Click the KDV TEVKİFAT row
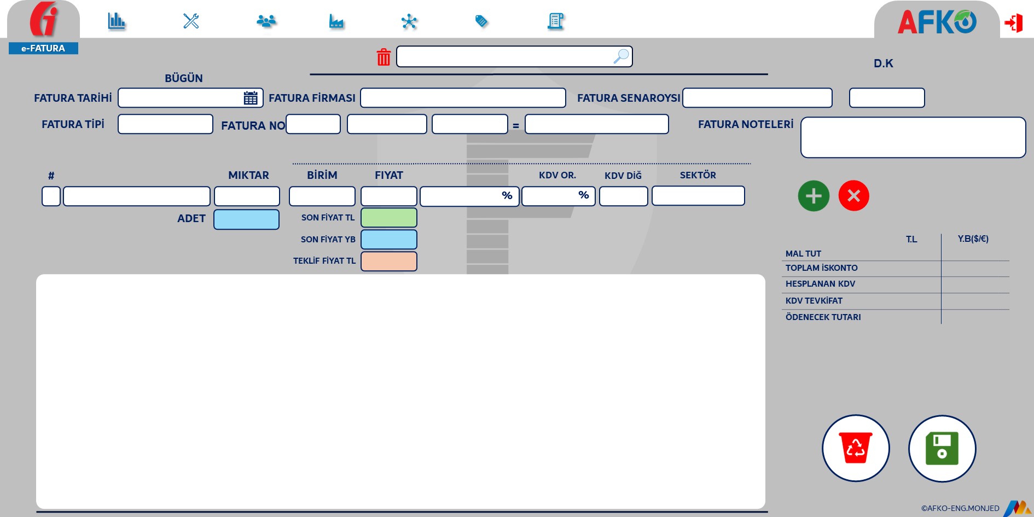The height and width of the screenshot is (517, 1034). click(896, 301)
